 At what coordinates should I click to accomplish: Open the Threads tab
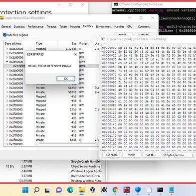click(x=51, y=26)
